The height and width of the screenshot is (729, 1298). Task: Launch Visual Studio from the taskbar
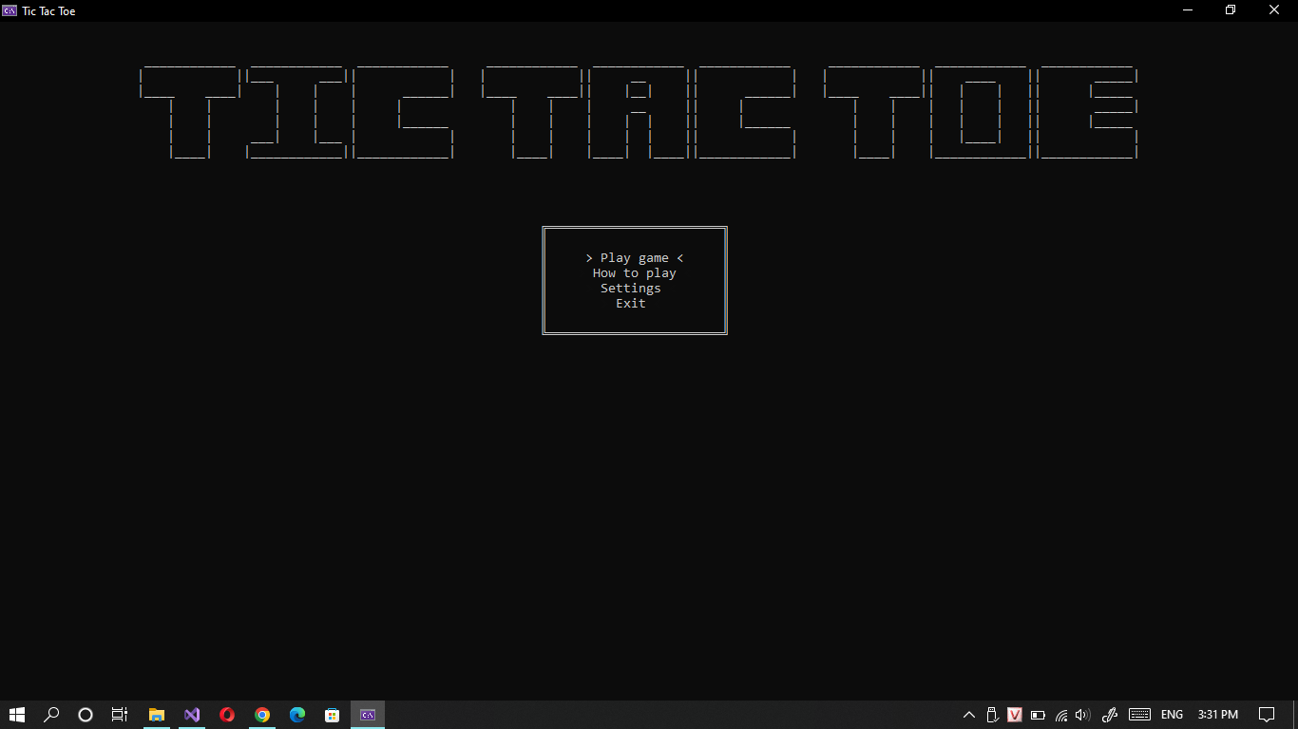point(192,715)
